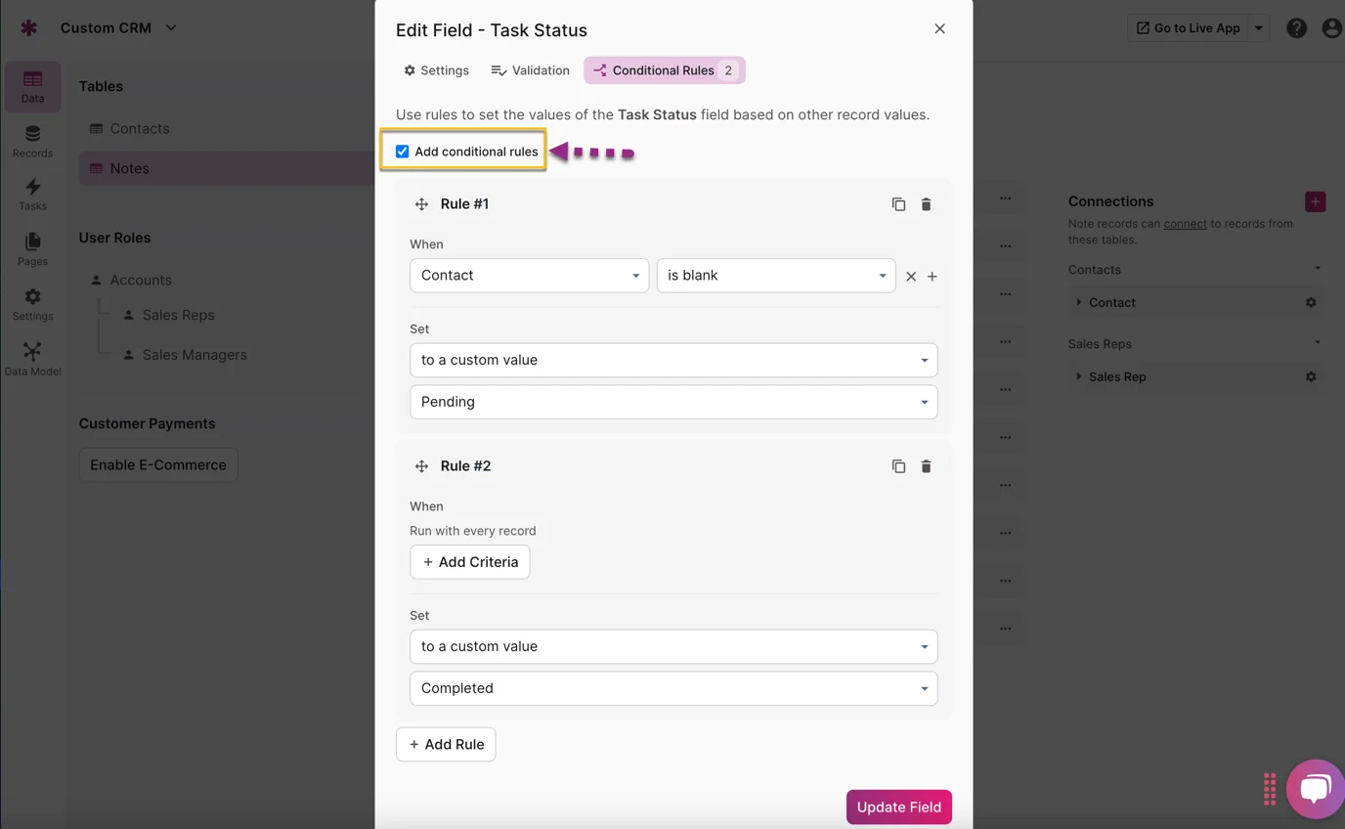Open Data Model in sidebar
Image resolution: width=1345 pixels, height=829 pixels.
[x=32, y=359]
